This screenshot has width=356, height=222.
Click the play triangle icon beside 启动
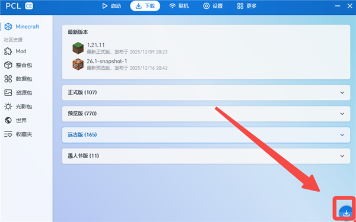click(x=104, y=6)
